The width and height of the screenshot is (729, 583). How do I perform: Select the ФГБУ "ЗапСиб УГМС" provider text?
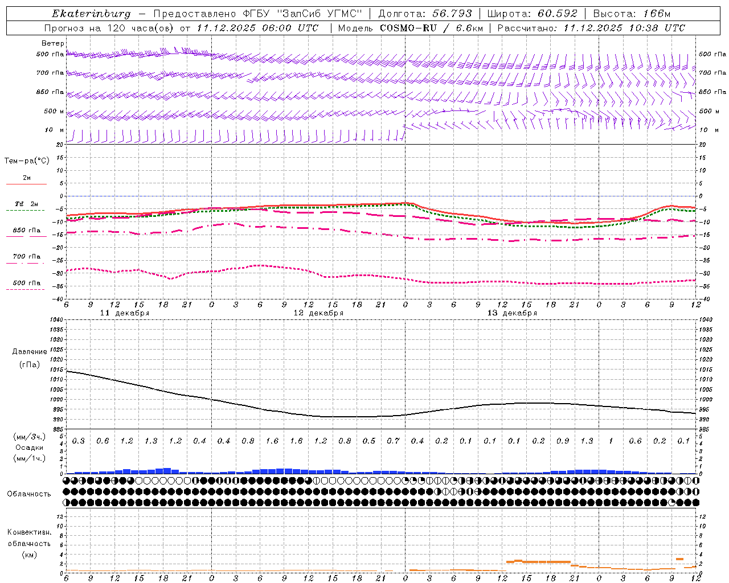[x=303, y=14]
